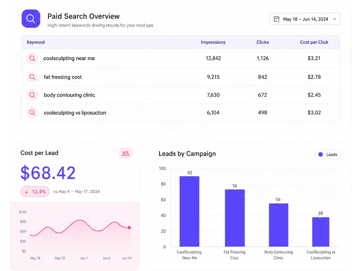Screen dimensions: 362x271
Task: Sort by the Impressions column header
Action: [x=213, y=42]
